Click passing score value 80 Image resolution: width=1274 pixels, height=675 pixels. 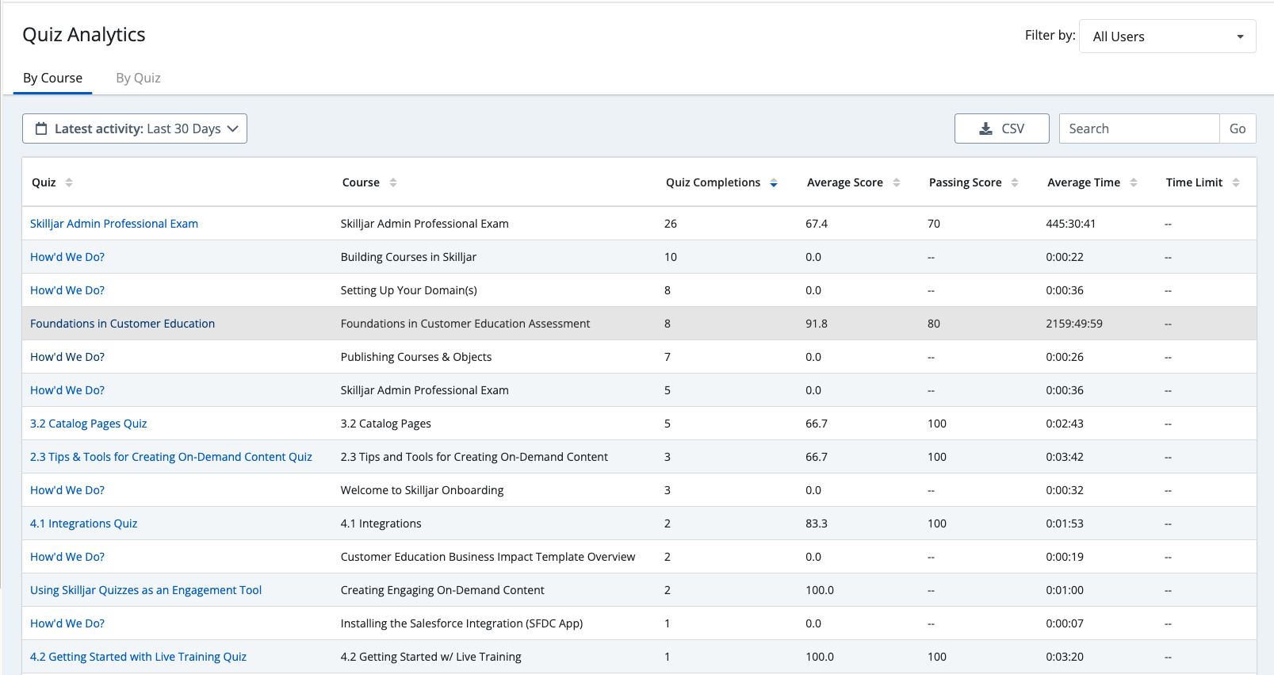934,324
